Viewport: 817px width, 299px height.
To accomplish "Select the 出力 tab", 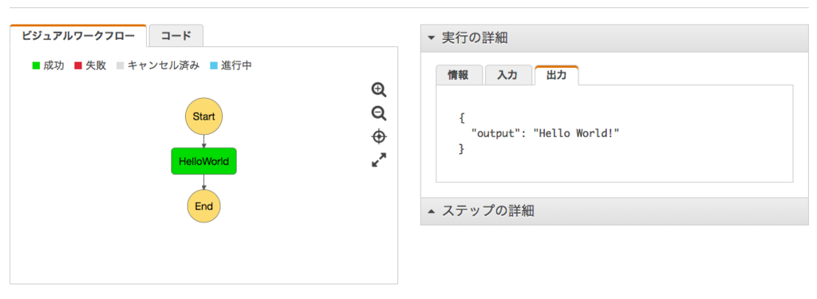I will [556, 75].
